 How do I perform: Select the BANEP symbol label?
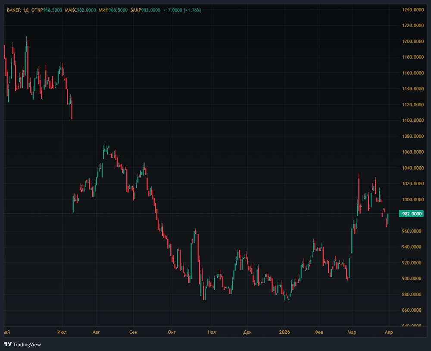[14, 10]
